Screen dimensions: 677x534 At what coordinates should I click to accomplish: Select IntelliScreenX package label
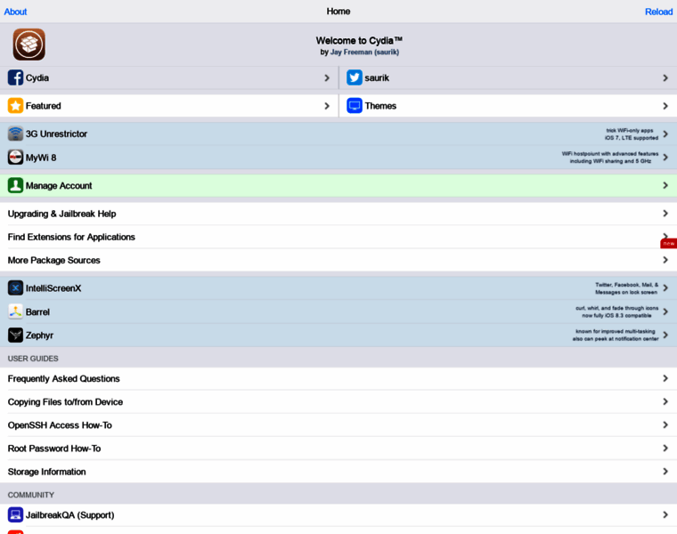tap(53, 288)
